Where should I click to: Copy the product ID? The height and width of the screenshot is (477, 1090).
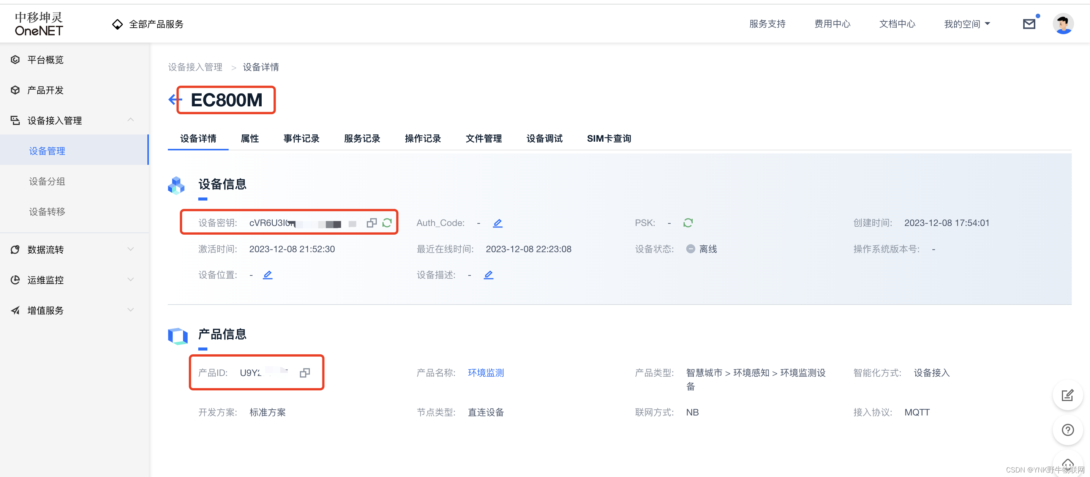pos(305,373)
